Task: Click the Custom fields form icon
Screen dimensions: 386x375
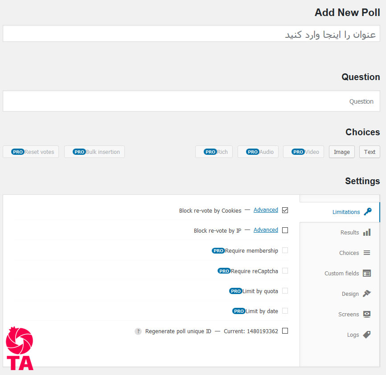Action: coord(367,273)
